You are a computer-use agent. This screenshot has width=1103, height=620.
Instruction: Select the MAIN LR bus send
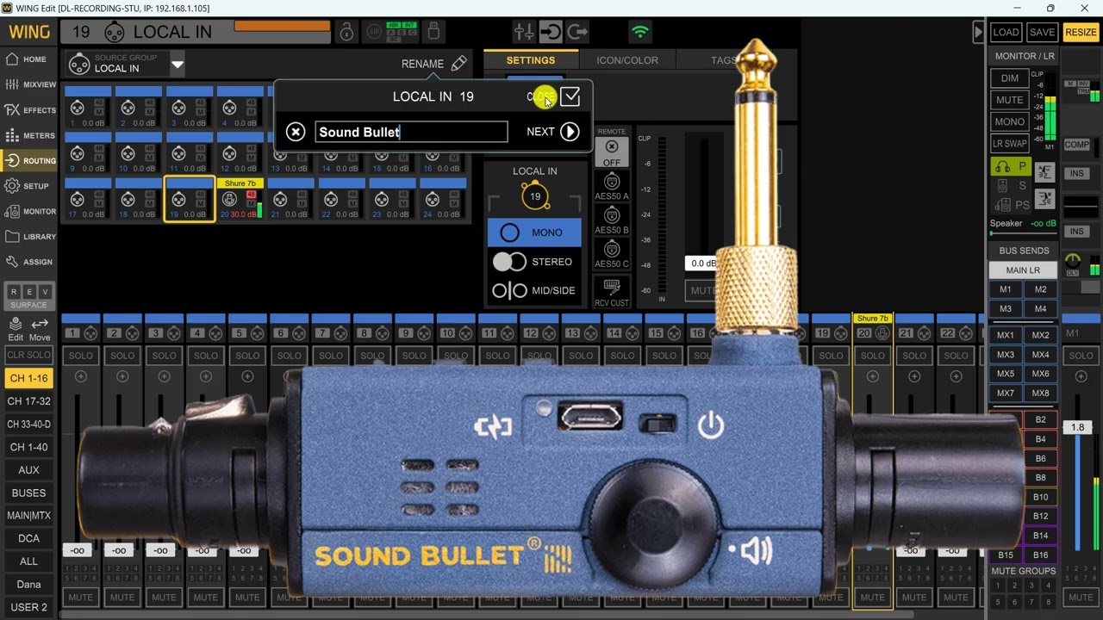pyautogui.click(x=1023, y=270)
